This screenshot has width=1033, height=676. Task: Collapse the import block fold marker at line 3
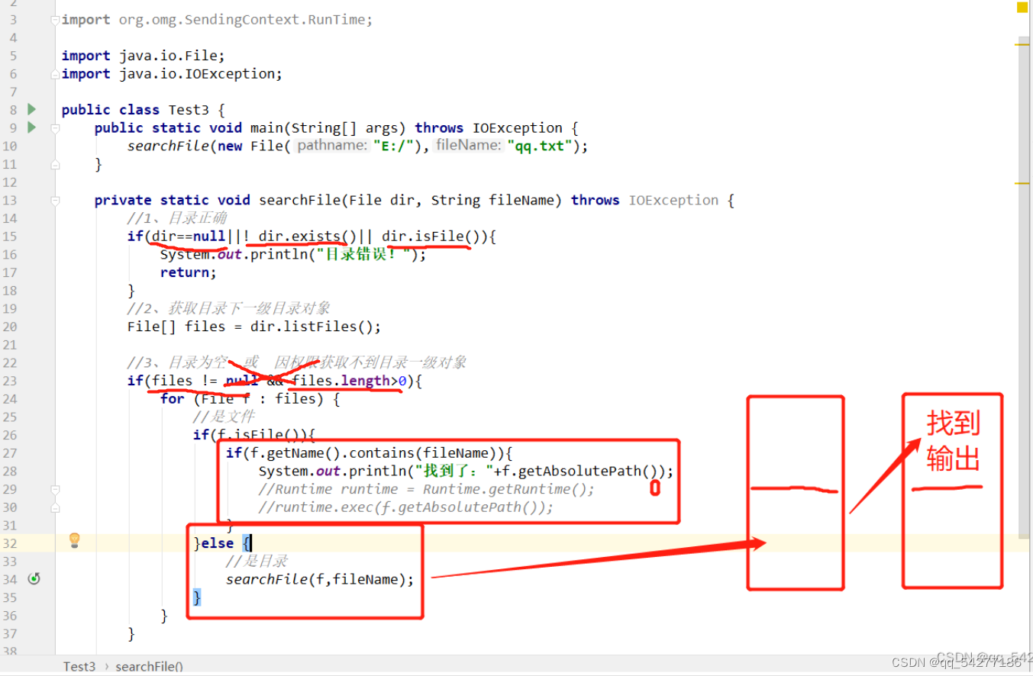[55, 20]
